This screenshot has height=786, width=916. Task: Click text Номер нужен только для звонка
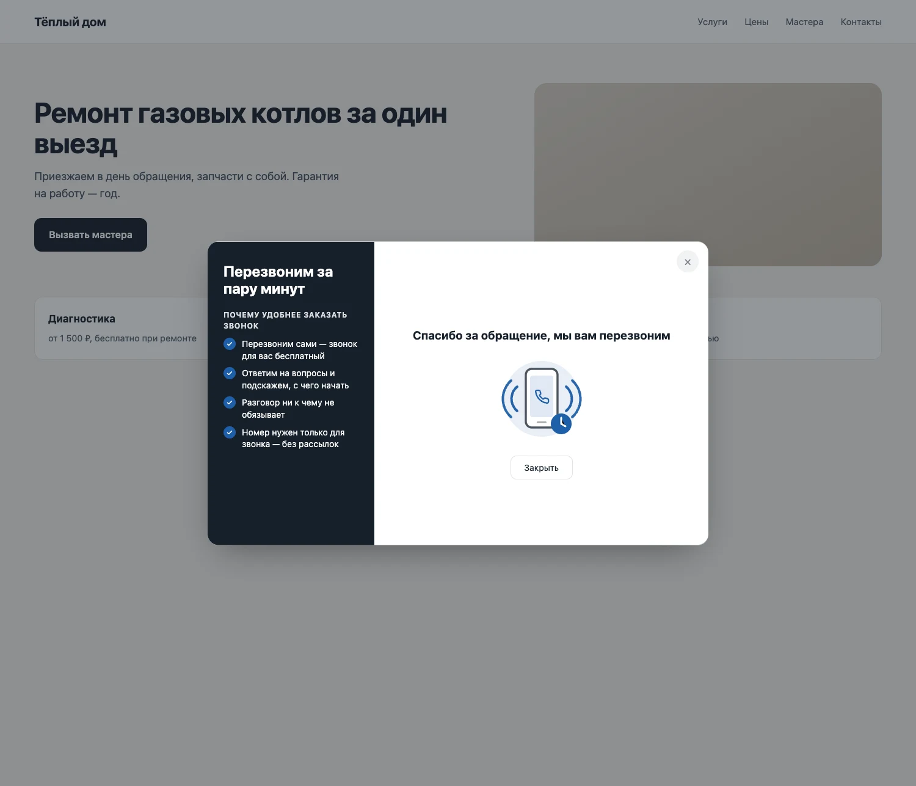(x=293, y=438)
